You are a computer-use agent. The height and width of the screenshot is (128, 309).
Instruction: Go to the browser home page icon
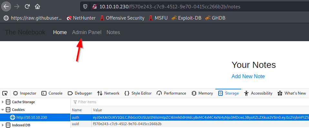37,6
